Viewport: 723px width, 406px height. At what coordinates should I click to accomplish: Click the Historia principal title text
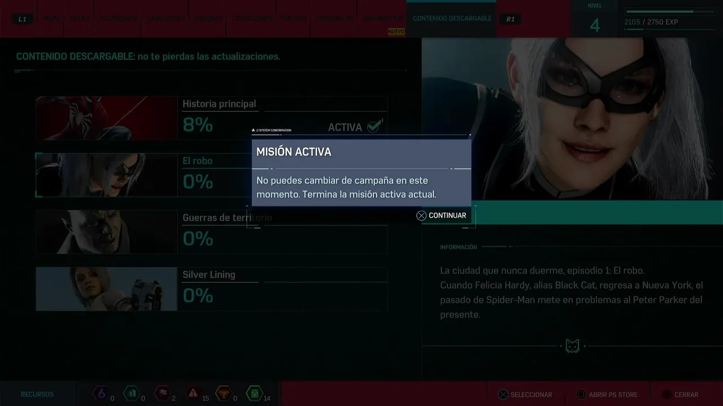click(219, 104)
